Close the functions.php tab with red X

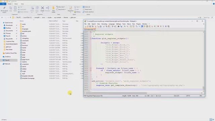[x=94, y=30]
